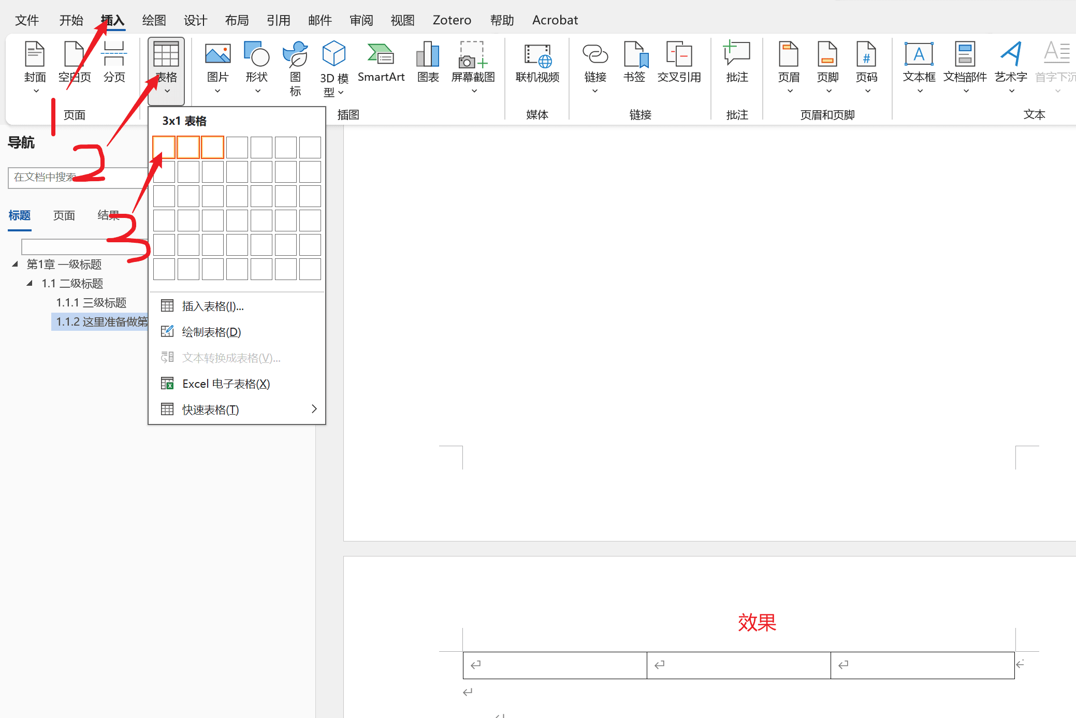Switch to 页面 tab in navigation pane
This screenshot has height=718, width=1076.
64,215
